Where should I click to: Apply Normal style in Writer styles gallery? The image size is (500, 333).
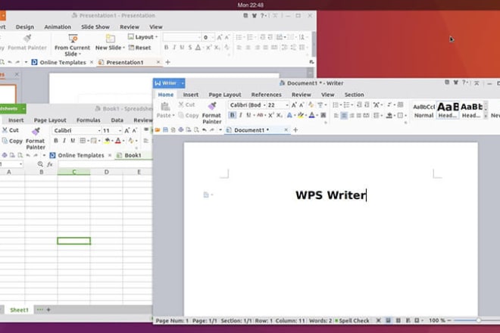point(423,110)
